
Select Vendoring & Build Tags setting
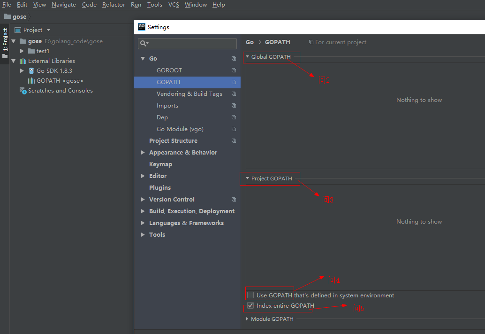click(x=189, y=94)
